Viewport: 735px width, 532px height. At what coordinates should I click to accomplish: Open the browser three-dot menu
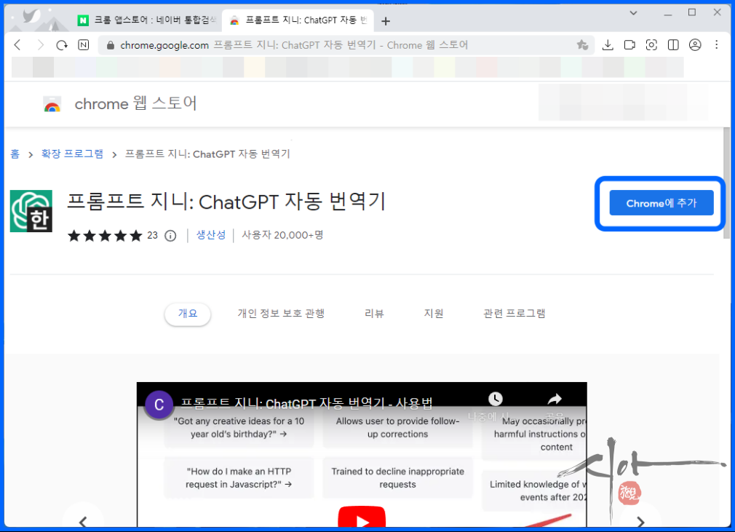pos(716,45)
